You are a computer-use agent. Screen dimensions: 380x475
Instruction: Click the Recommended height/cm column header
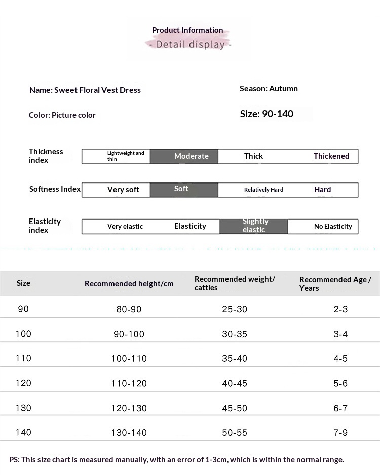(129, 284)
